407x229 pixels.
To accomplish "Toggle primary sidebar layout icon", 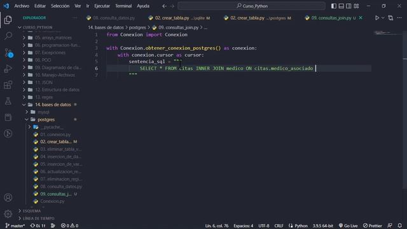I will click(x=334, y=6).
